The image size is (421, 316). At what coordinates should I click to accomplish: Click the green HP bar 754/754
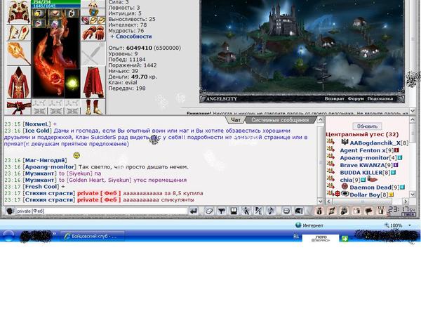[x=56, y=1]
